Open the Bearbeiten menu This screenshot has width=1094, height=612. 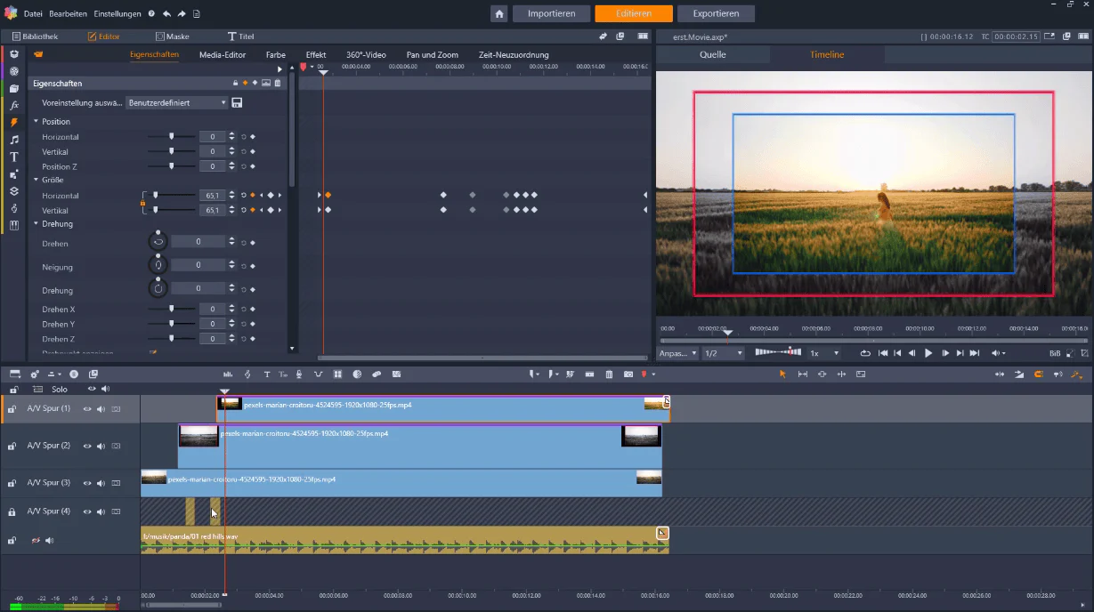click(69, 14)
